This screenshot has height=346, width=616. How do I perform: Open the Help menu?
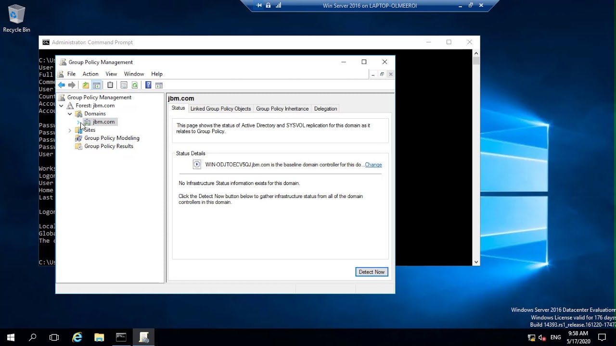(157, 74)
